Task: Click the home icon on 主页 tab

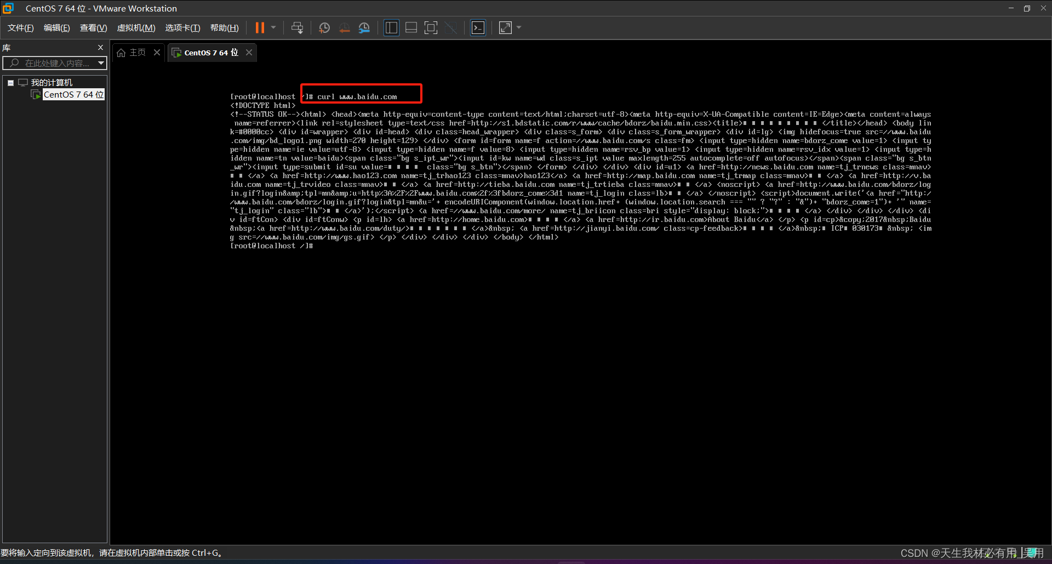Action: [121, 53]
